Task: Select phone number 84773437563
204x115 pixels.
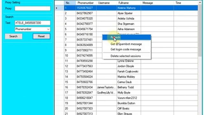Action: tap(86, 66)
